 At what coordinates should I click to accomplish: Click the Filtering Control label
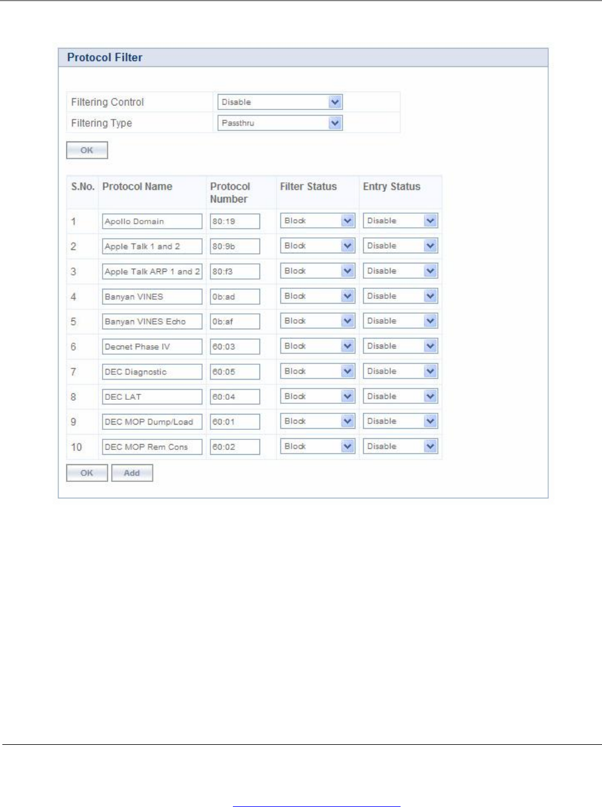click(x=107, y=102)
